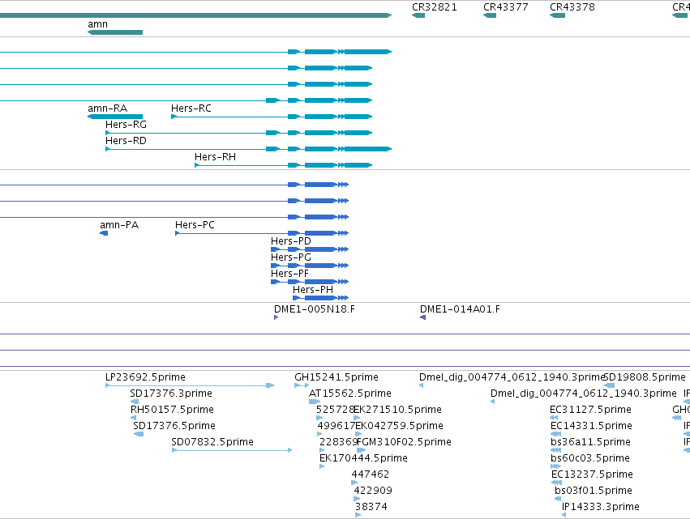
Task: Select the IP14333.3prime EST label
Action: click(600, 507)
